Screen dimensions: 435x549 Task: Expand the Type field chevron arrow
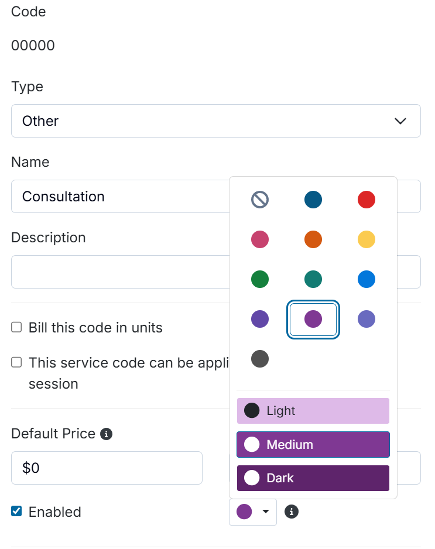coord(400,121)
